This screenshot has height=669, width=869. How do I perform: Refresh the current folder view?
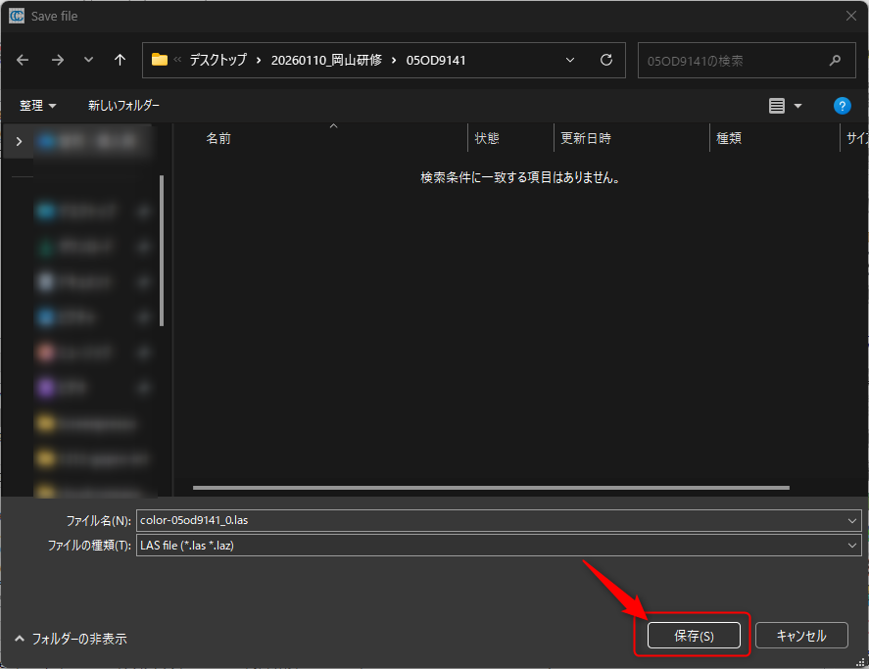pos(606,60)
